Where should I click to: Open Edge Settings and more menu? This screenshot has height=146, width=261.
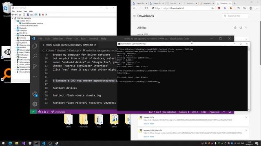(257, 8)
